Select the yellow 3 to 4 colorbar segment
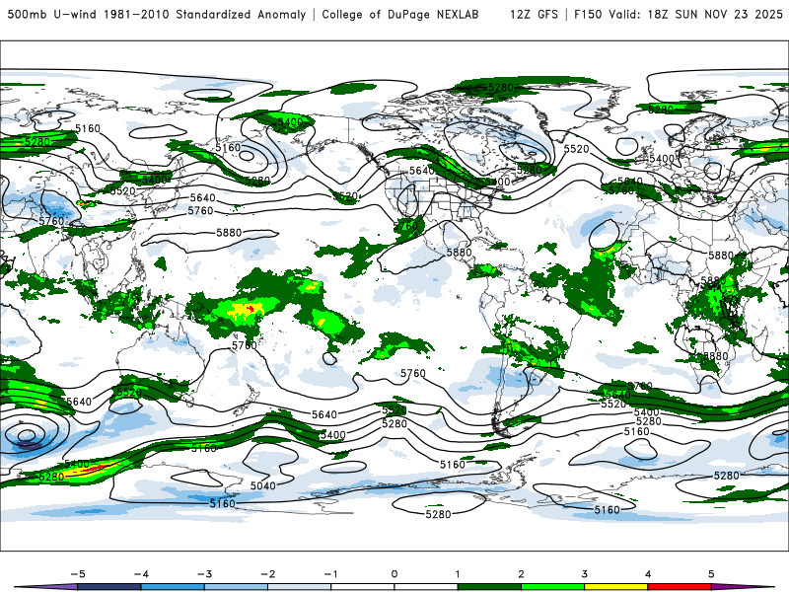The width and height of the screenshot is (789, 592). click(x=616, y=587)
